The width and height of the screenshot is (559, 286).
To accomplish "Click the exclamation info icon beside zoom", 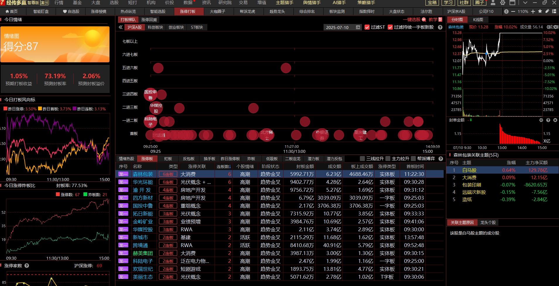I will coord(506,11).
